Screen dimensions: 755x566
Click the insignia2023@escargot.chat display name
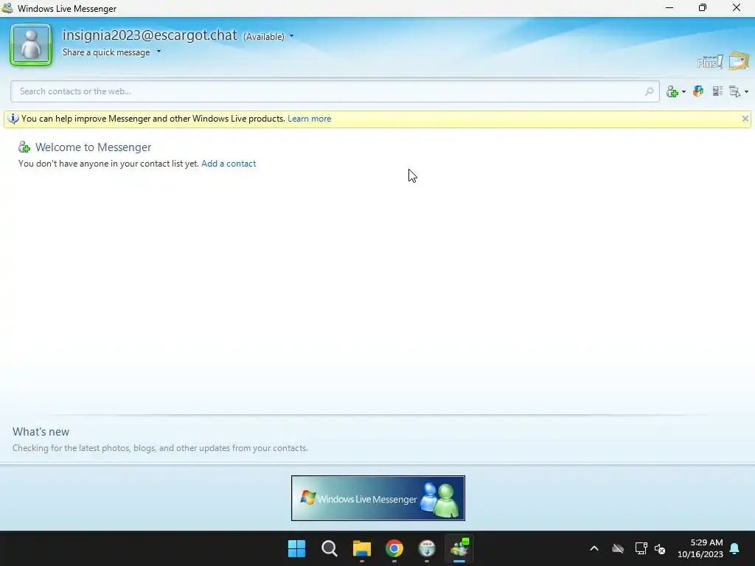click(150, 35)
